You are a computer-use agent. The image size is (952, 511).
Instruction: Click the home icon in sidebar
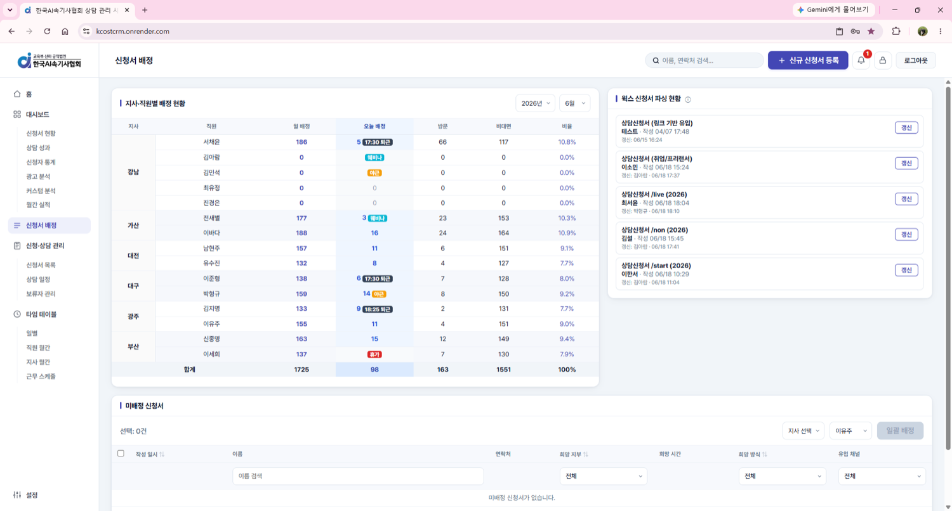coord(17,94)
